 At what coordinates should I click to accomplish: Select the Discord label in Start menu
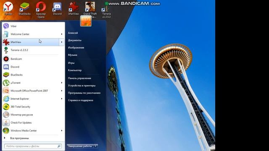point(15,67)
